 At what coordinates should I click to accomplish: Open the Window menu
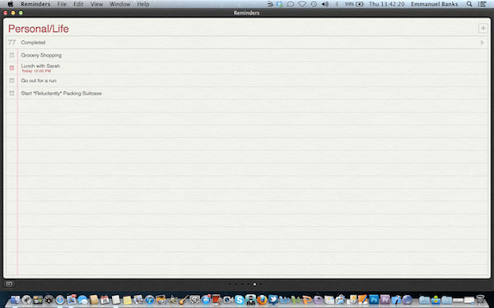(120, 4)
